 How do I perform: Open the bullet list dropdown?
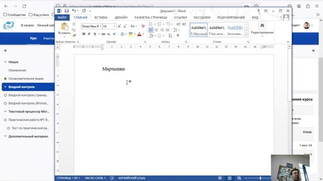[x=155, y=24]
